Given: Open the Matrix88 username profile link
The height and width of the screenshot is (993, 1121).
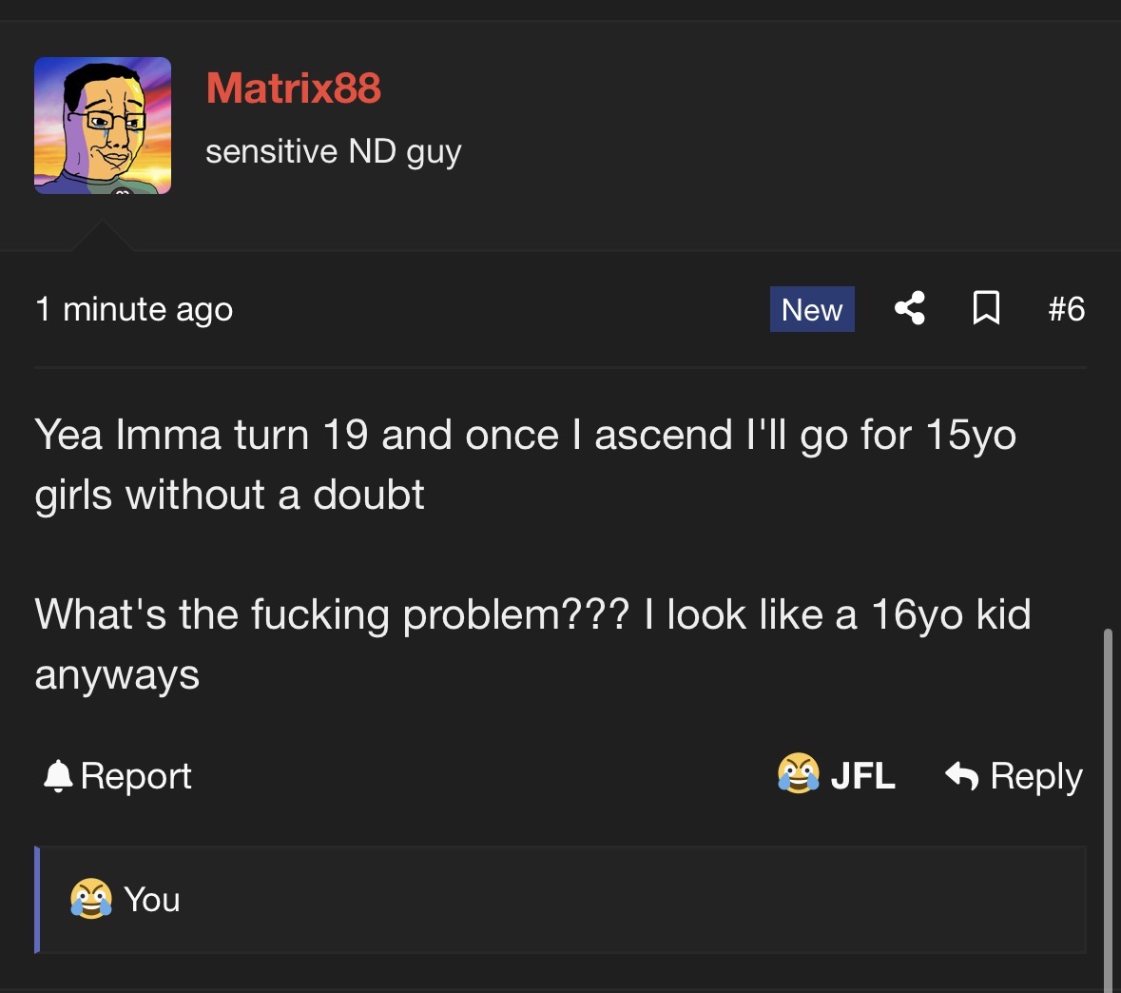Looking at the screenshot, I should pyautogui.click(x=293, y=88).
